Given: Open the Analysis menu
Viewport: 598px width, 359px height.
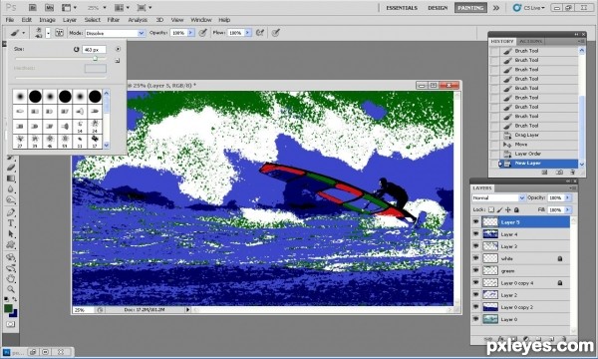Looking at the screenshot, I should [x=138, y=20].
